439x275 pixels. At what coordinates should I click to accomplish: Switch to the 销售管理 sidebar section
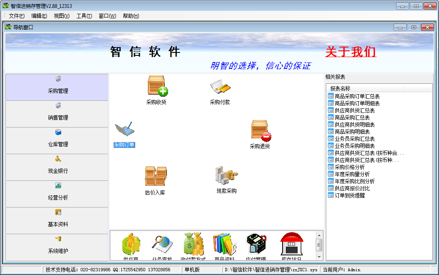tap(57, 114)
